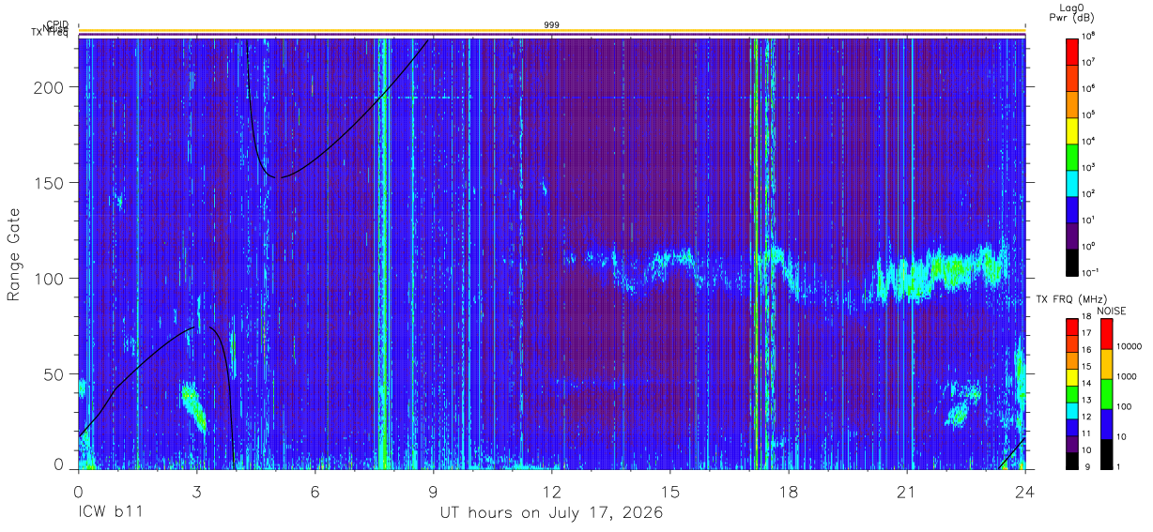Click the '999' CPID value above the plot
This screenshot has height=532, width=1153.
click(x=552, y=25)
